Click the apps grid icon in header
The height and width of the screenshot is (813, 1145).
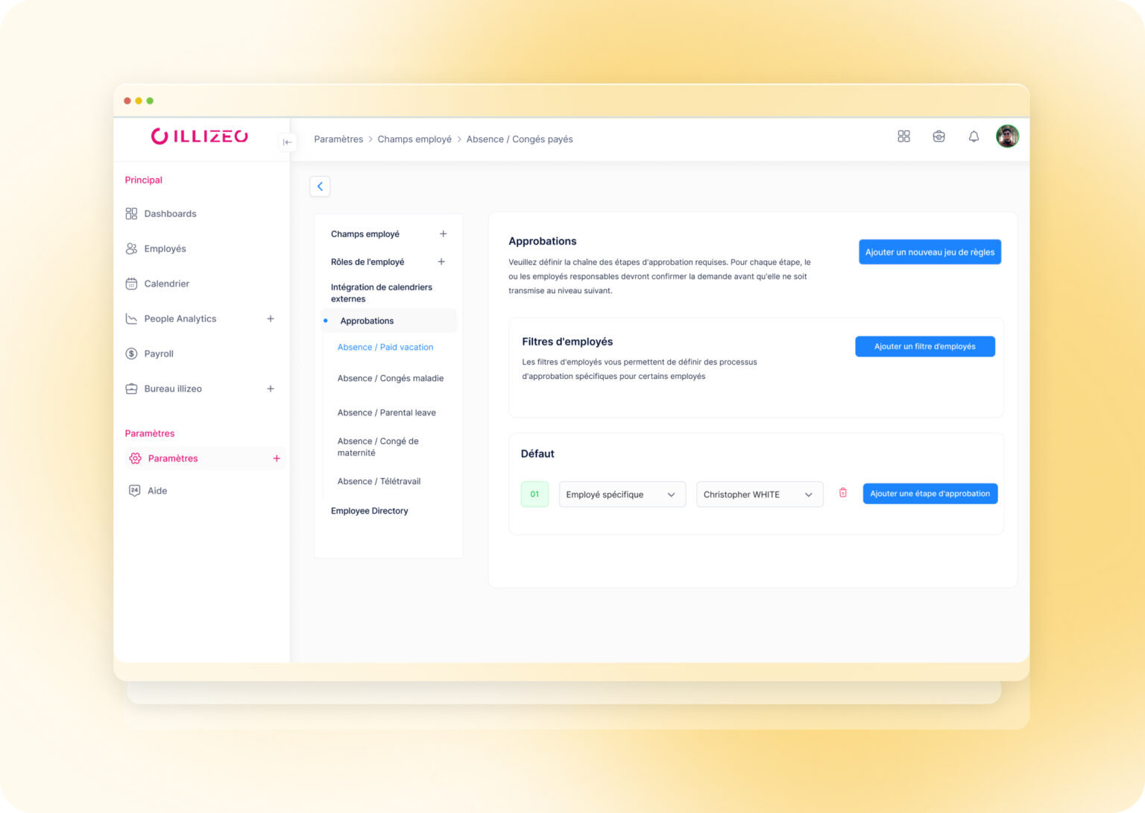coord(903,136)
